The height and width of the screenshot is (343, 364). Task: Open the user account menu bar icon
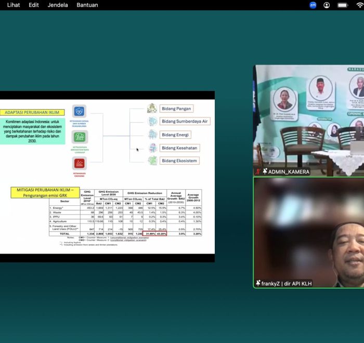pyautogui.click(x=327, y=5)
